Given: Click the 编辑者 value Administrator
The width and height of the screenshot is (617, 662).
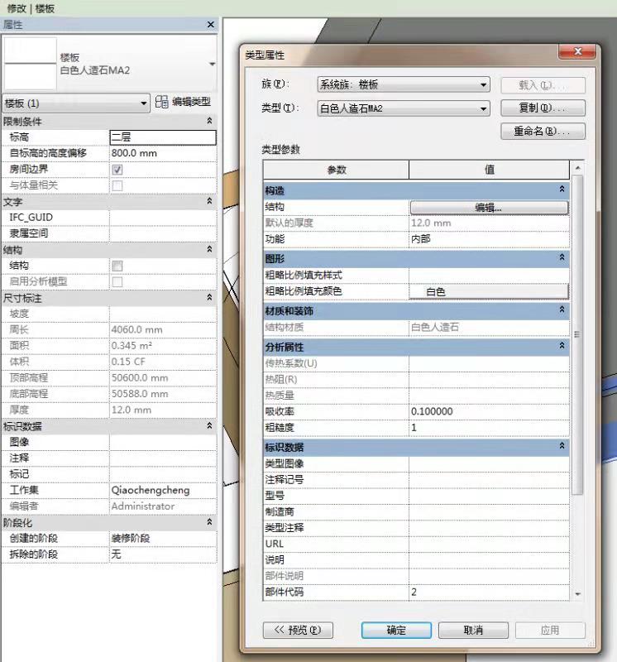Looking at the screenshot, I should [163, 506].
